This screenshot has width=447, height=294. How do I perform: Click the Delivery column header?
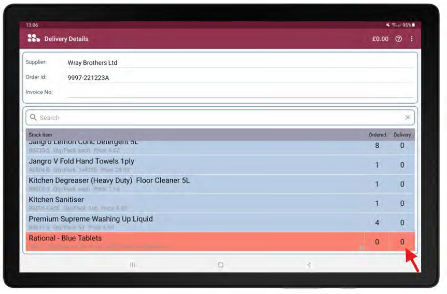coord(402,135)
